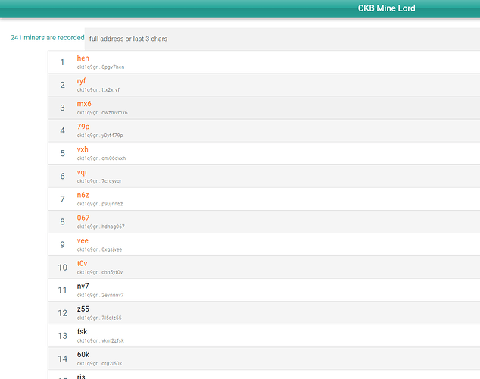Open the "vee" miner entry
Image resolution: width=480 pixels, height=379 pixels.
83,240
